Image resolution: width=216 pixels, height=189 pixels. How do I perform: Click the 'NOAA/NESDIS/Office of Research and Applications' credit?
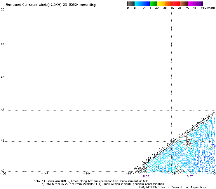(172, 187)
